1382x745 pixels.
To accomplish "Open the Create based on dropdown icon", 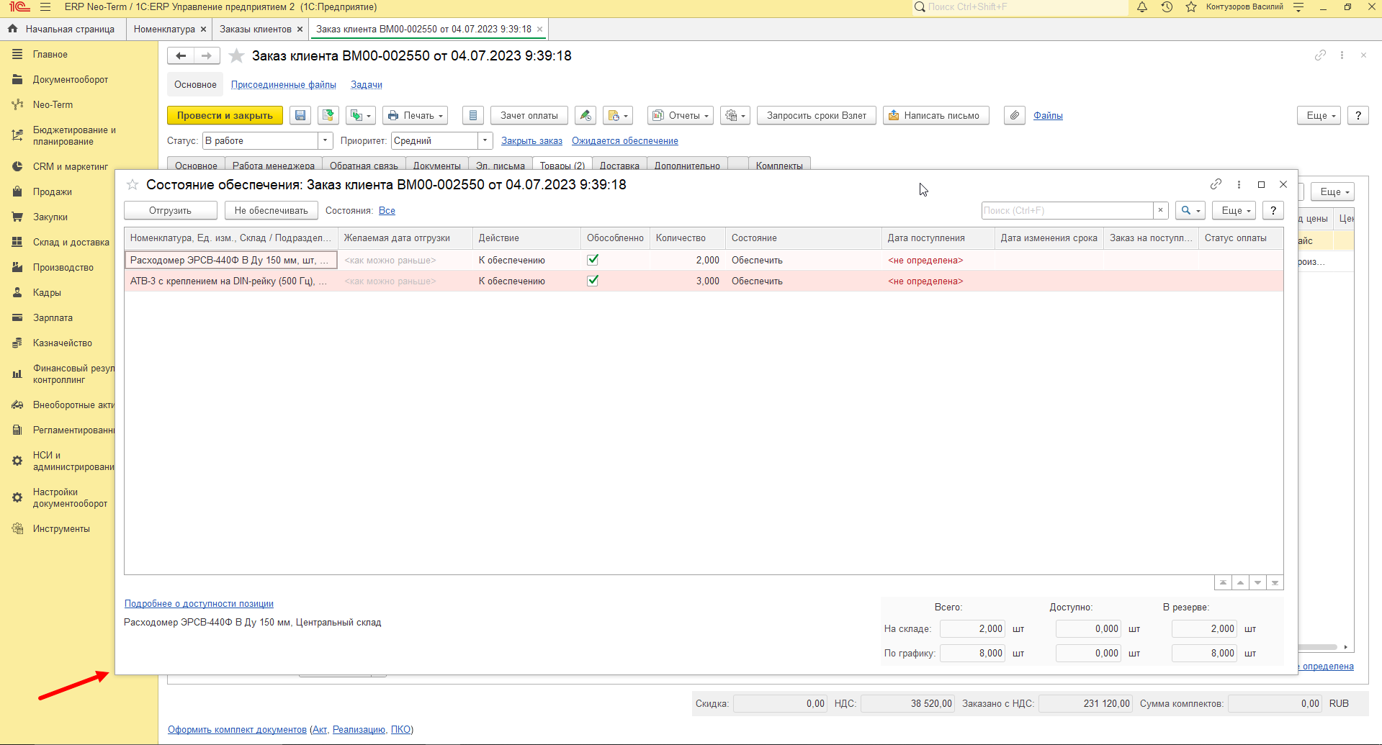I will point(360,115).
